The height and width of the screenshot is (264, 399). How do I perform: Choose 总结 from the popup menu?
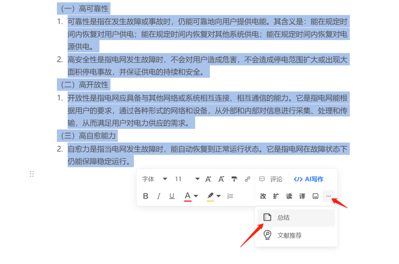coord(296,218)
